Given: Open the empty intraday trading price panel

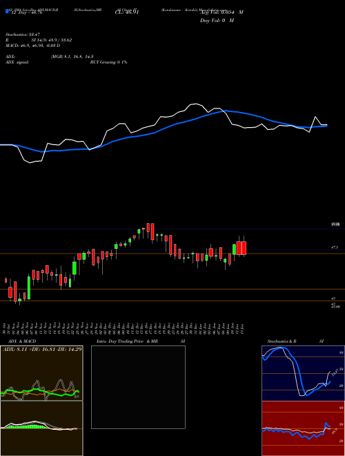Looking at the screenshot, I should coord(138,387).
